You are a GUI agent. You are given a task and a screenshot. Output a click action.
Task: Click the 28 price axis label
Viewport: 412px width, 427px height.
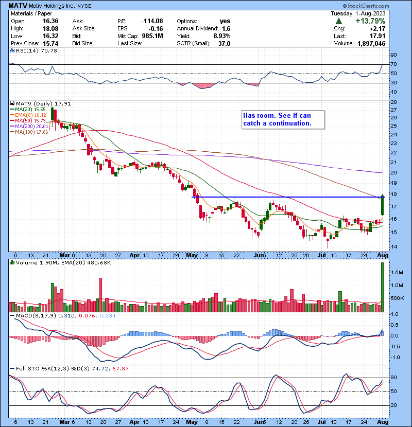tap(393, 102)
